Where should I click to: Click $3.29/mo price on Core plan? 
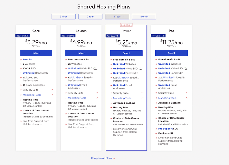36,42
